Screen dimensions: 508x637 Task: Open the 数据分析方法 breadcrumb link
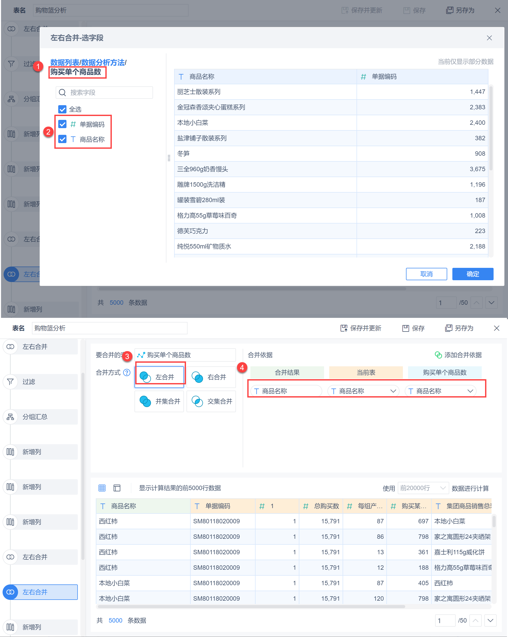(103, 63)
